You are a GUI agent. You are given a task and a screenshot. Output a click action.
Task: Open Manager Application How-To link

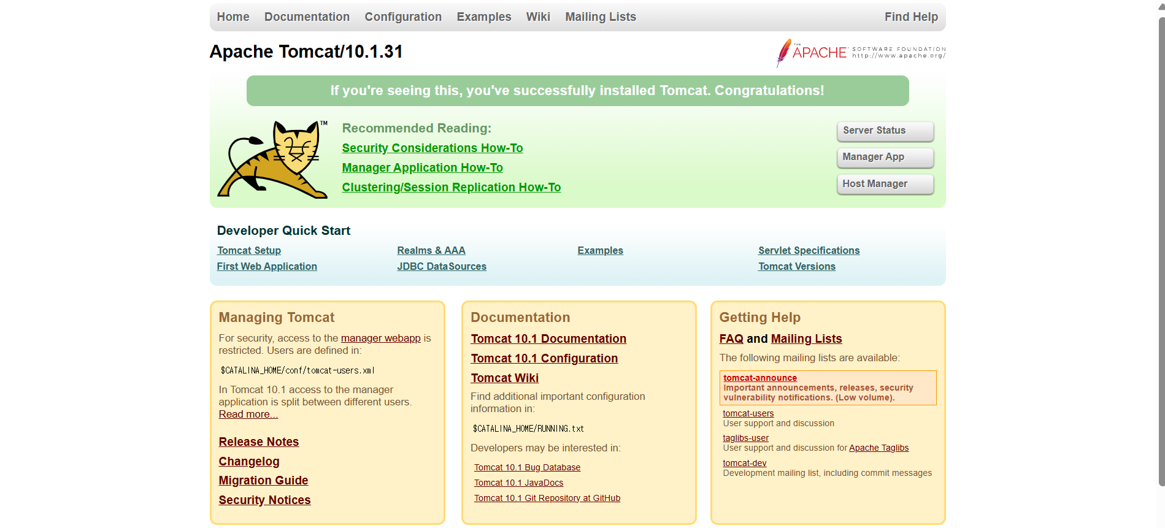pos(423,167)
